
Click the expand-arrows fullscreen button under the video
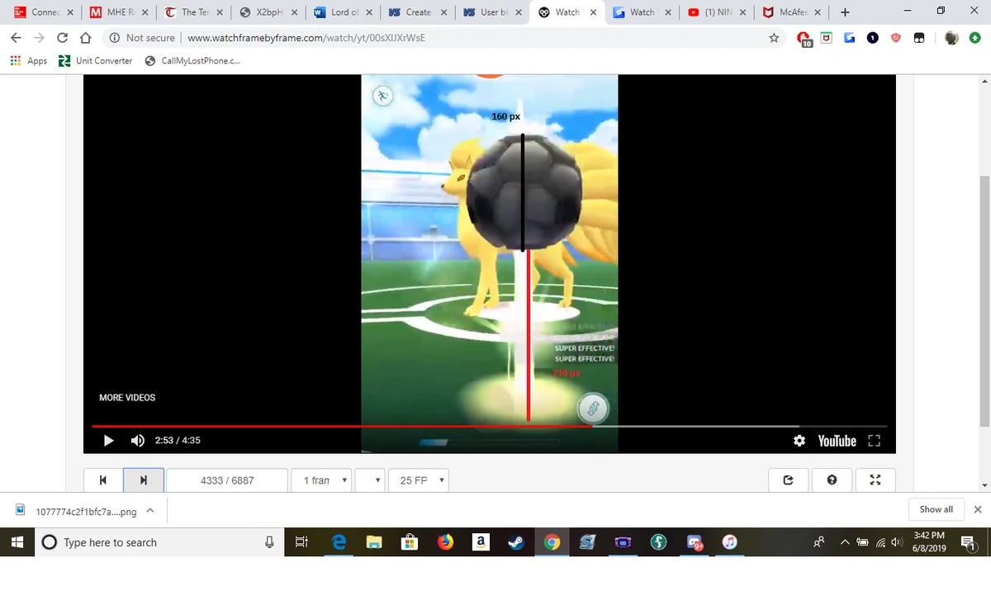(875, 480)
